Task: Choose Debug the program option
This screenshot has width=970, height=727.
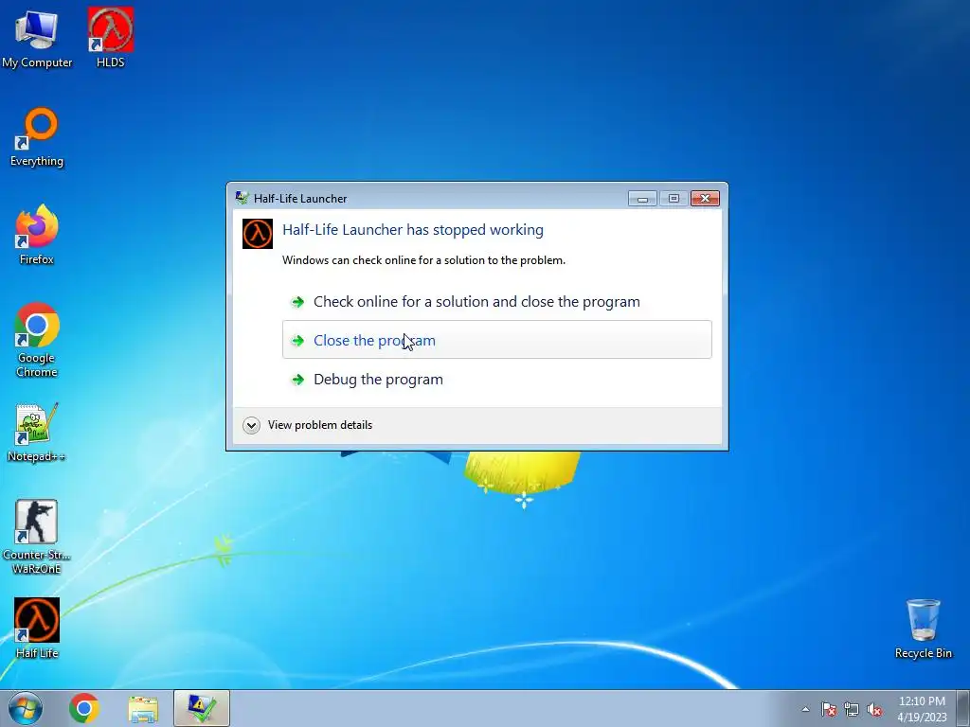Action: click(496, 379)
